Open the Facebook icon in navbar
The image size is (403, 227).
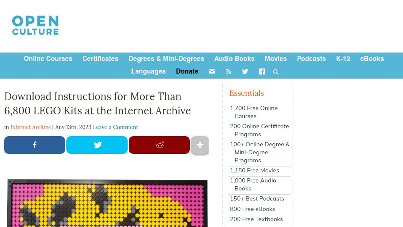point(262,71)
